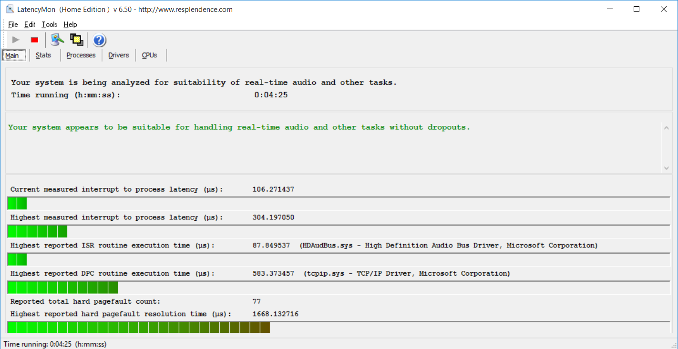Click the current interrupt latency progress bar

[339, 203]
